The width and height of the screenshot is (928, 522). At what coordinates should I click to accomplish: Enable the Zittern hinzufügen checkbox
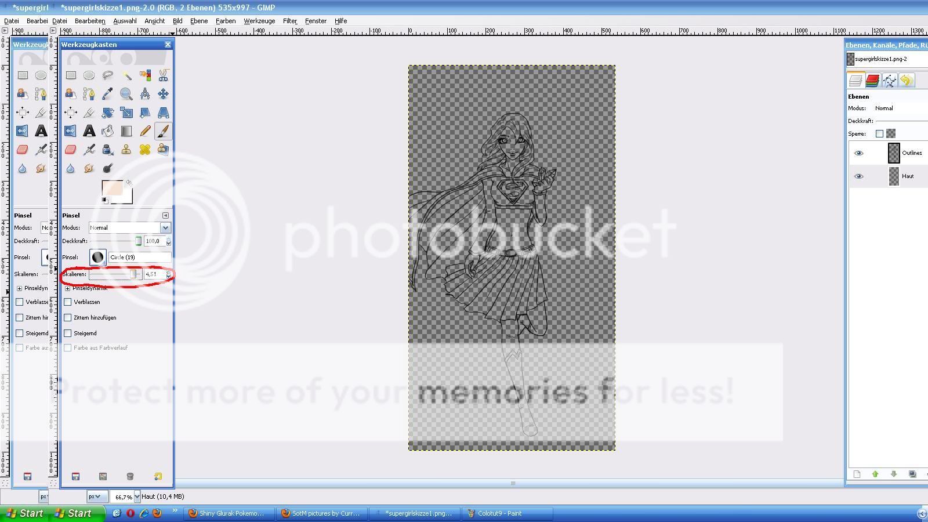click(x=68, y=317)
